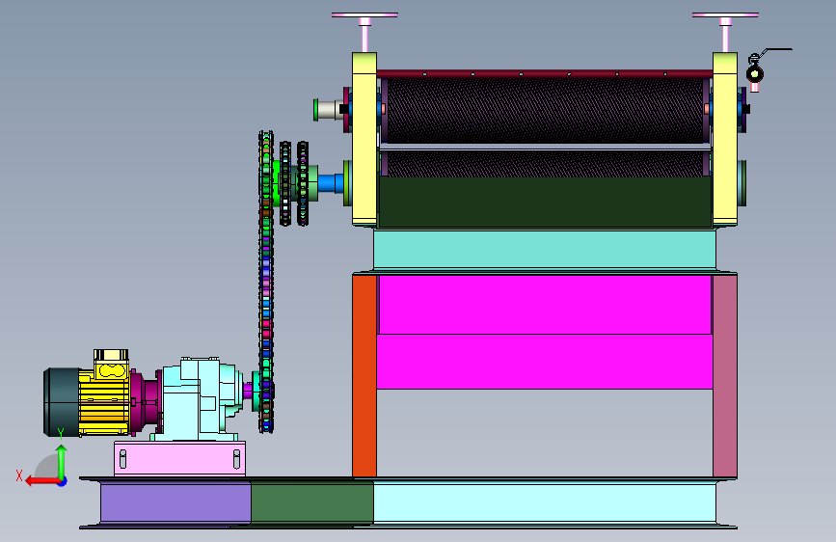Click the left yellow side plate
Screen dimensions: 836x542
tap(364, 139)
